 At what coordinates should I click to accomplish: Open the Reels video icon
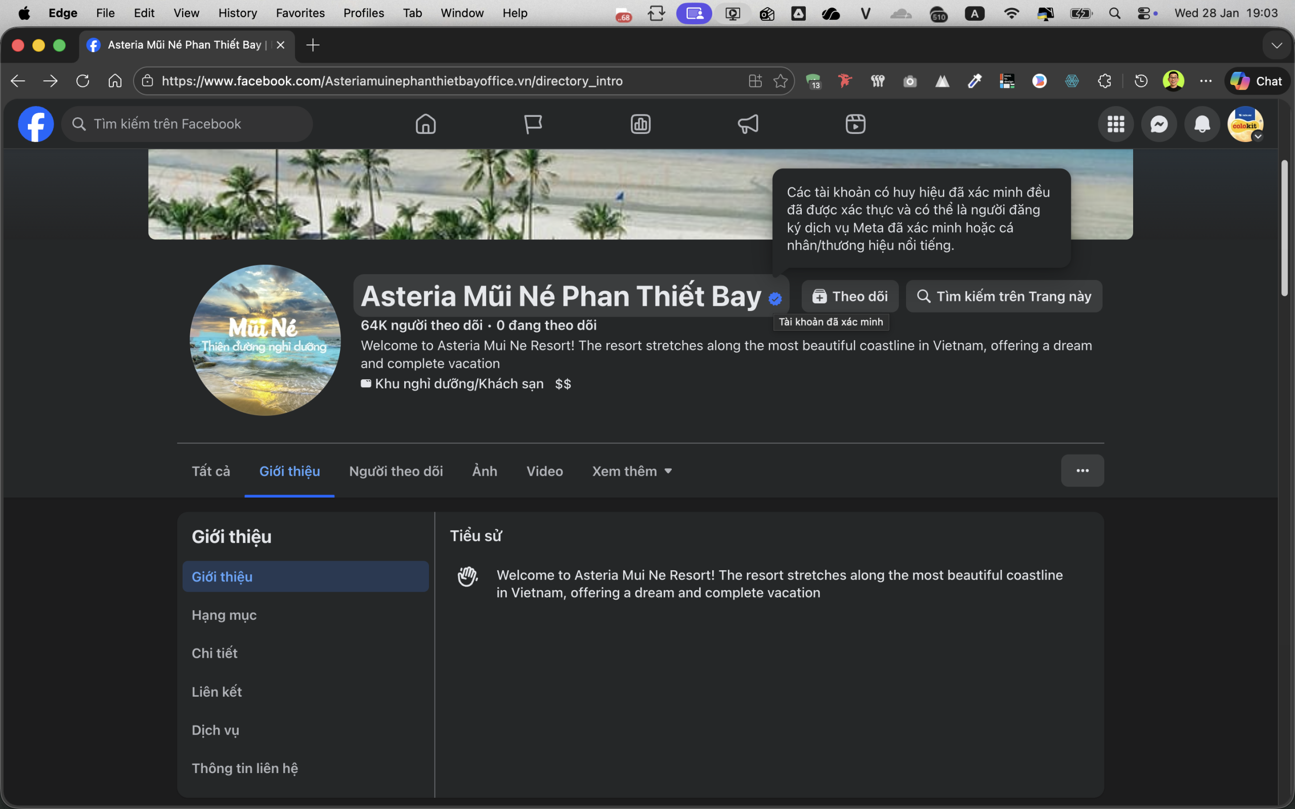[855, 124]
